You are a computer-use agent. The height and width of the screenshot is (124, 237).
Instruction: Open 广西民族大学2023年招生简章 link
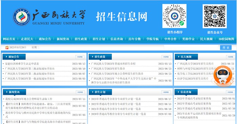coord(108,69)
